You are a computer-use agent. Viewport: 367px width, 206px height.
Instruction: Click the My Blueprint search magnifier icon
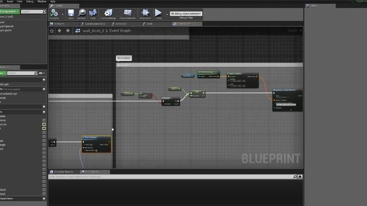[x=36, y=73]
